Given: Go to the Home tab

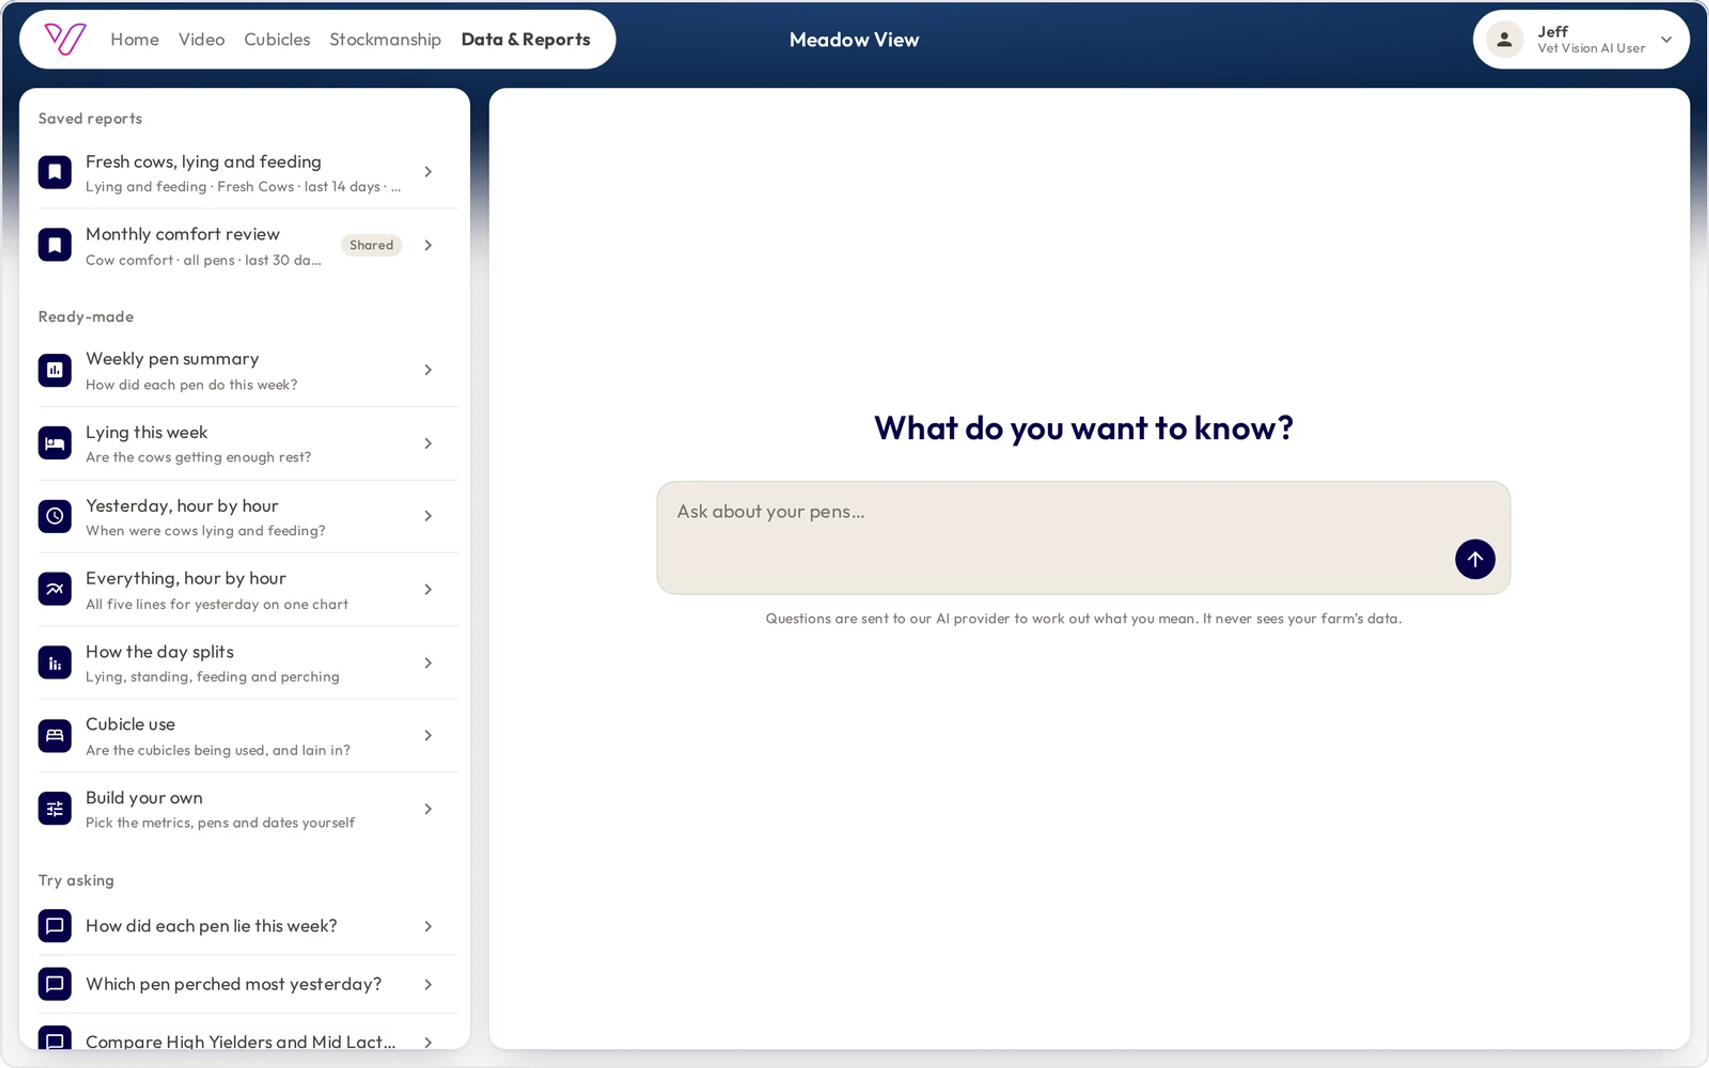Looking at the screenshot, I should tap(134, 40).
